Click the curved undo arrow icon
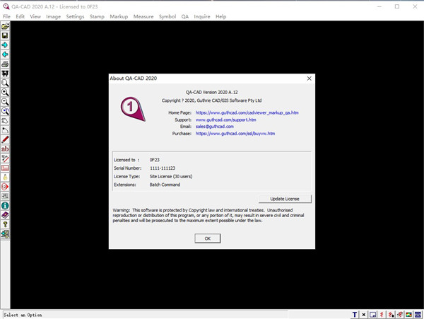This screenshot has width=424, height=319. pyautogui.click(x=5, y=130)
